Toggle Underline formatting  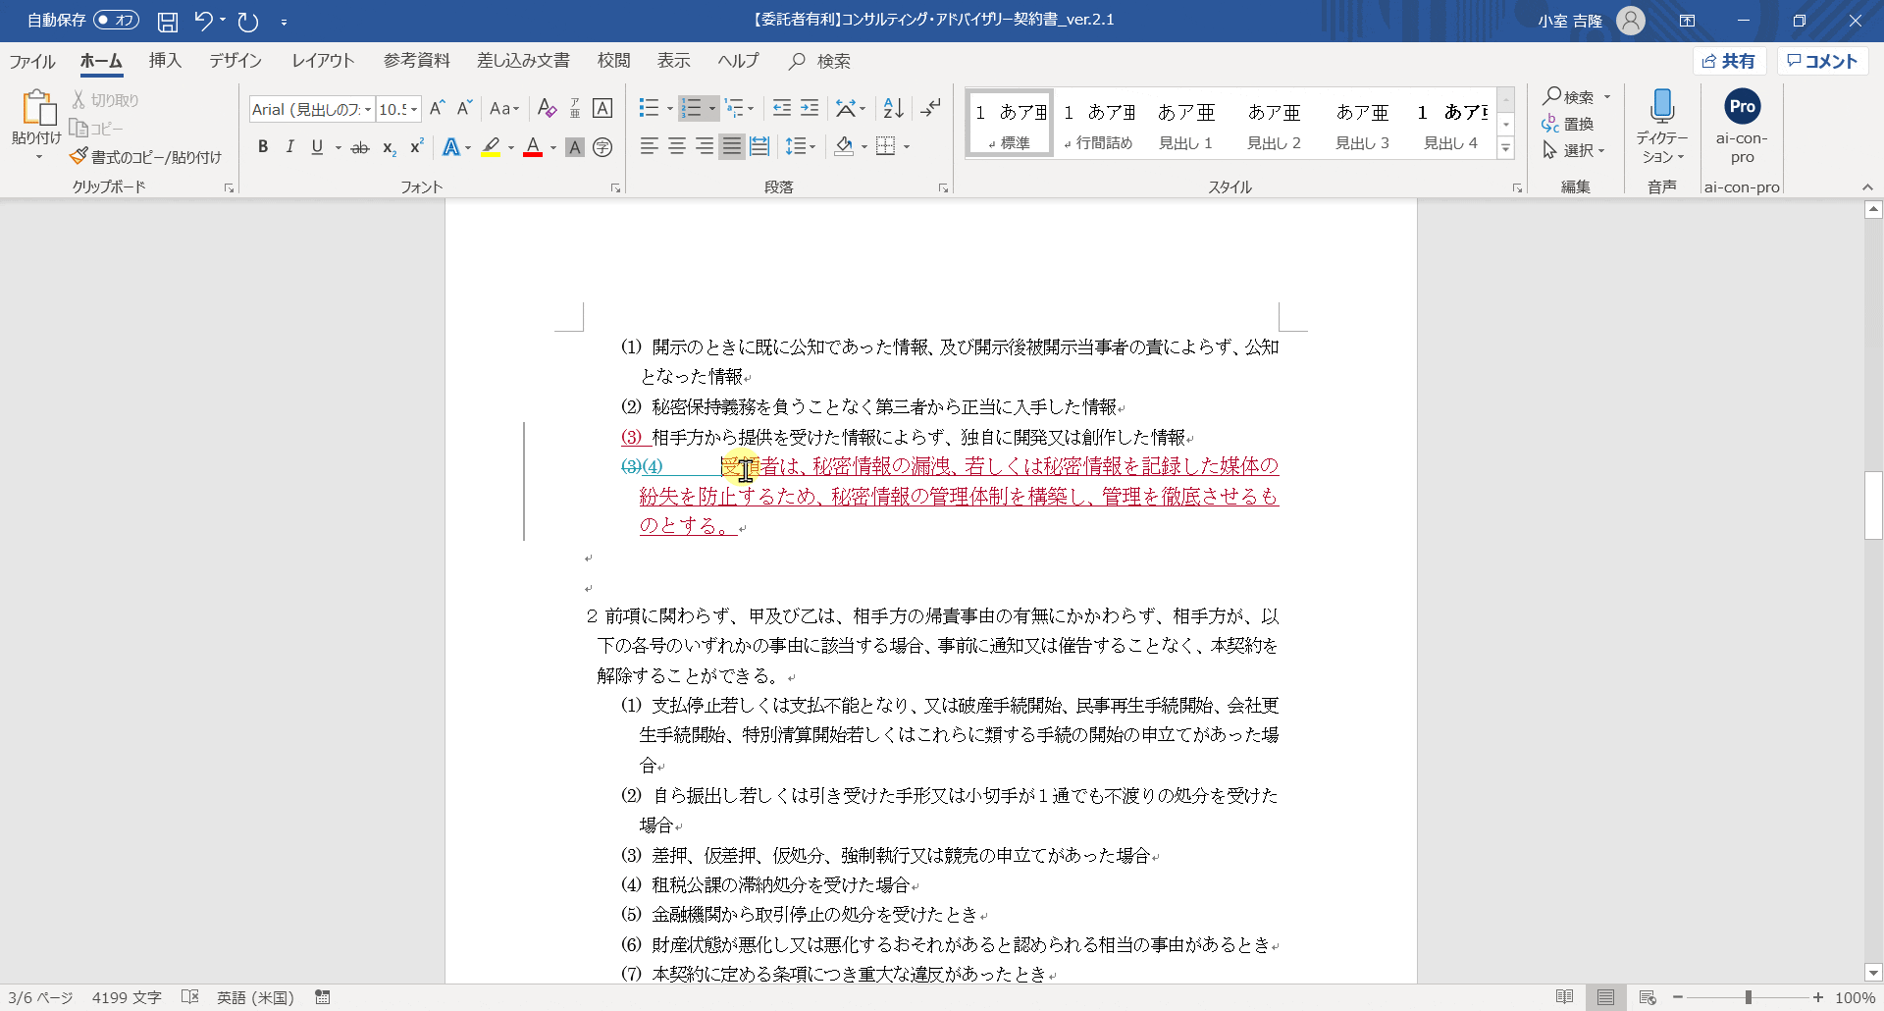pos(317,147)
